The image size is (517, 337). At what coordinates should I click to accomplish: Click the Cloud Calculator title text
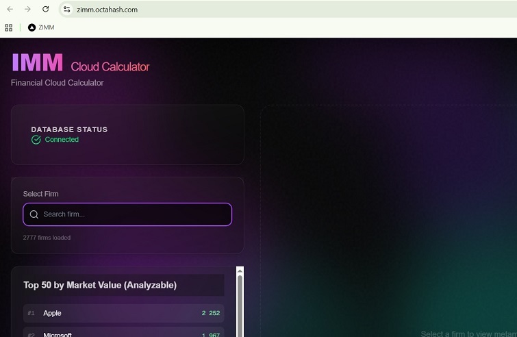click(110, 66)
